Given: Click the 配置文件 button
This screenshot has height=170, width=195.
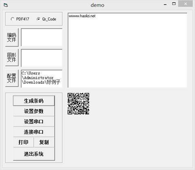Looking at the screenshot, I should [12, 78].
